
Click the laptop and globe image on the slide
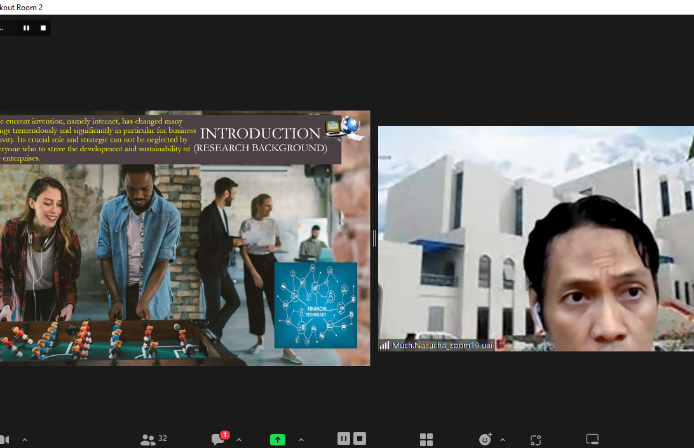(345, 128)
